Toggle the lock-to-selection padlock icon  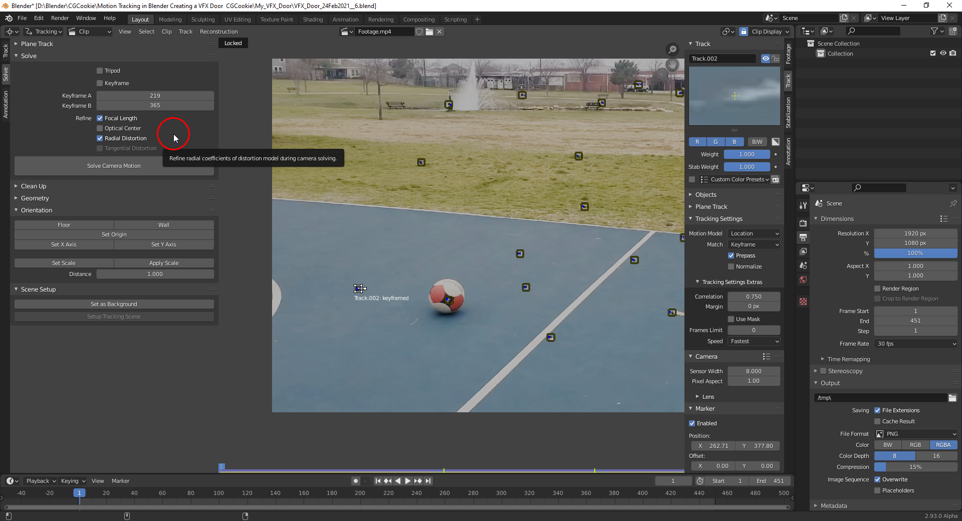tap(744, 32)
